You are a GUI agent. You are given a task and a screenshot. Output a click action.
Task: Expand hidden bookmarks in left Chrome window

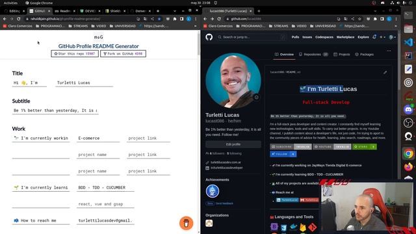point(195,26)
